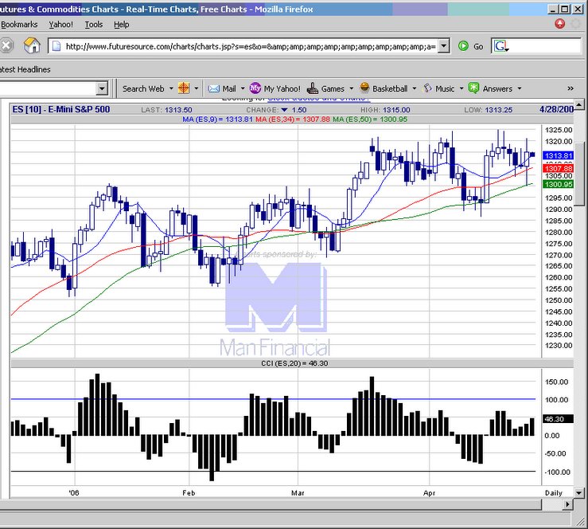Image resolution: width=588 pixels, height=529 pixels.
Task: Click the Google search engine icon
Action: (x=501, y=46)
